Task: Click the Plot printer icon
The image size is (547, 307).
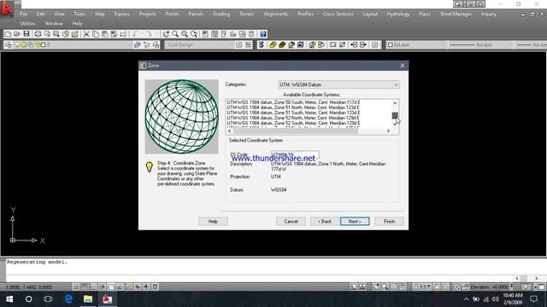Action: (x=38, y=34)
